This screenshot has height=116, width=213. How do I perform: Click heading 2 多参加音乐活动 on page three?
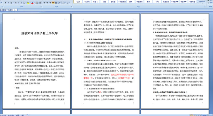(170, 32)
